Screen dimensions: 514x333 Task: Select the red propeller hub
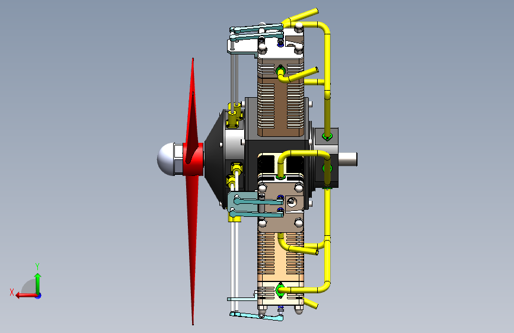(193, 159)
